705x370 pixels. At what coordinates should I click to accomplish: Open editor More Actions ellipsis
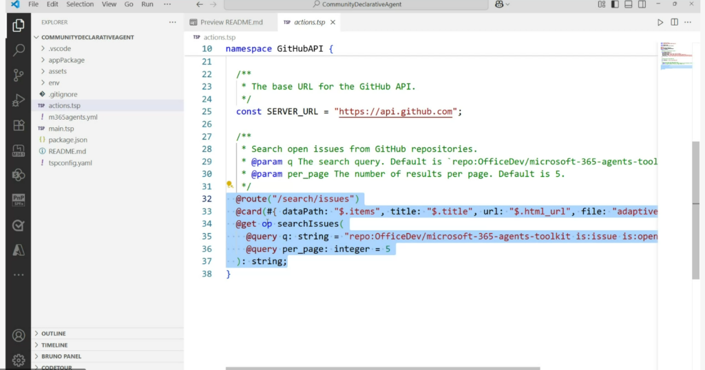(688, 22)
